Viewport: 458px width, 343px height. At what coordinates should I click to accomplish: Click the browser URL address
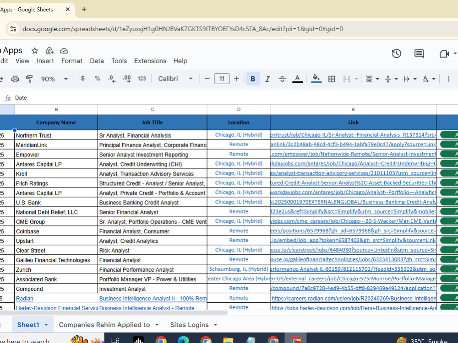pos(183,29)
